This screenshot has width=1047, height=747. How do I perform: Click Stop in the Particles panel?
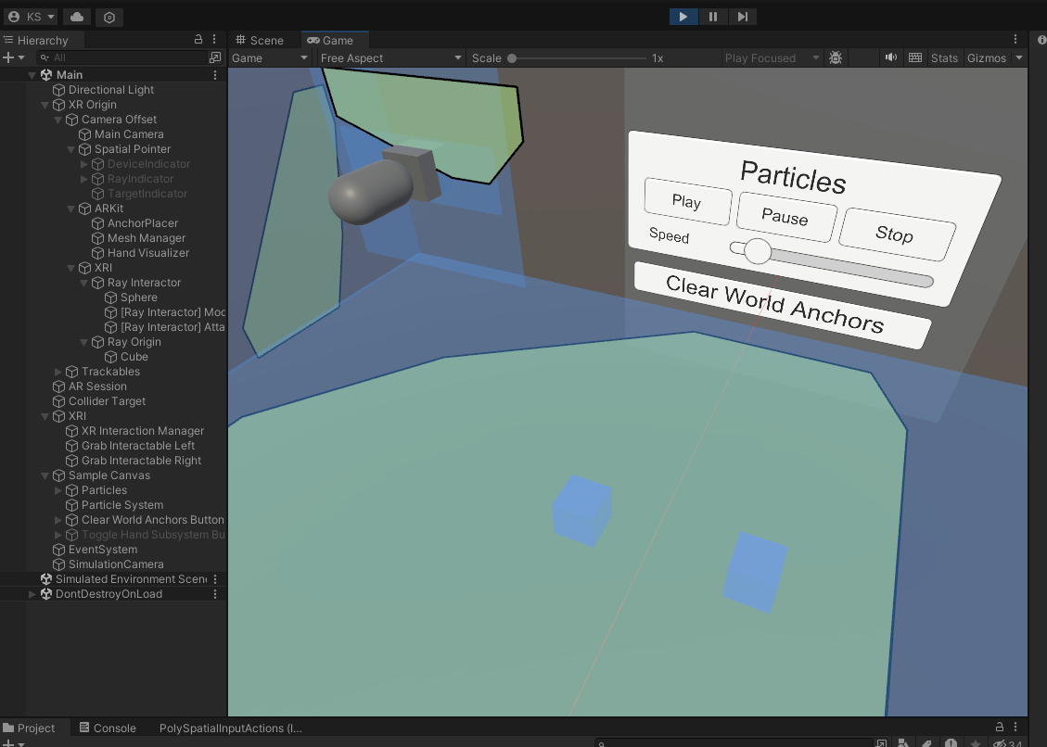pos(895,235)
